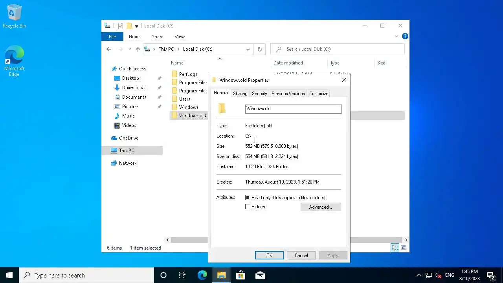Click the Advanced... button
Screen dimensions: 503x283
[x=321, y=207]
